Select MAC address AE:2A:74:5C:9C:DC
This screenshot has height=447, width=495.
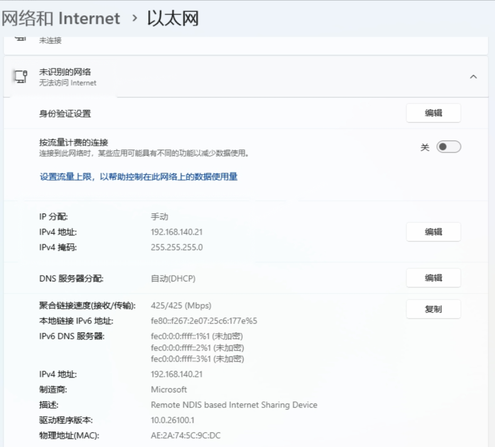186,436
